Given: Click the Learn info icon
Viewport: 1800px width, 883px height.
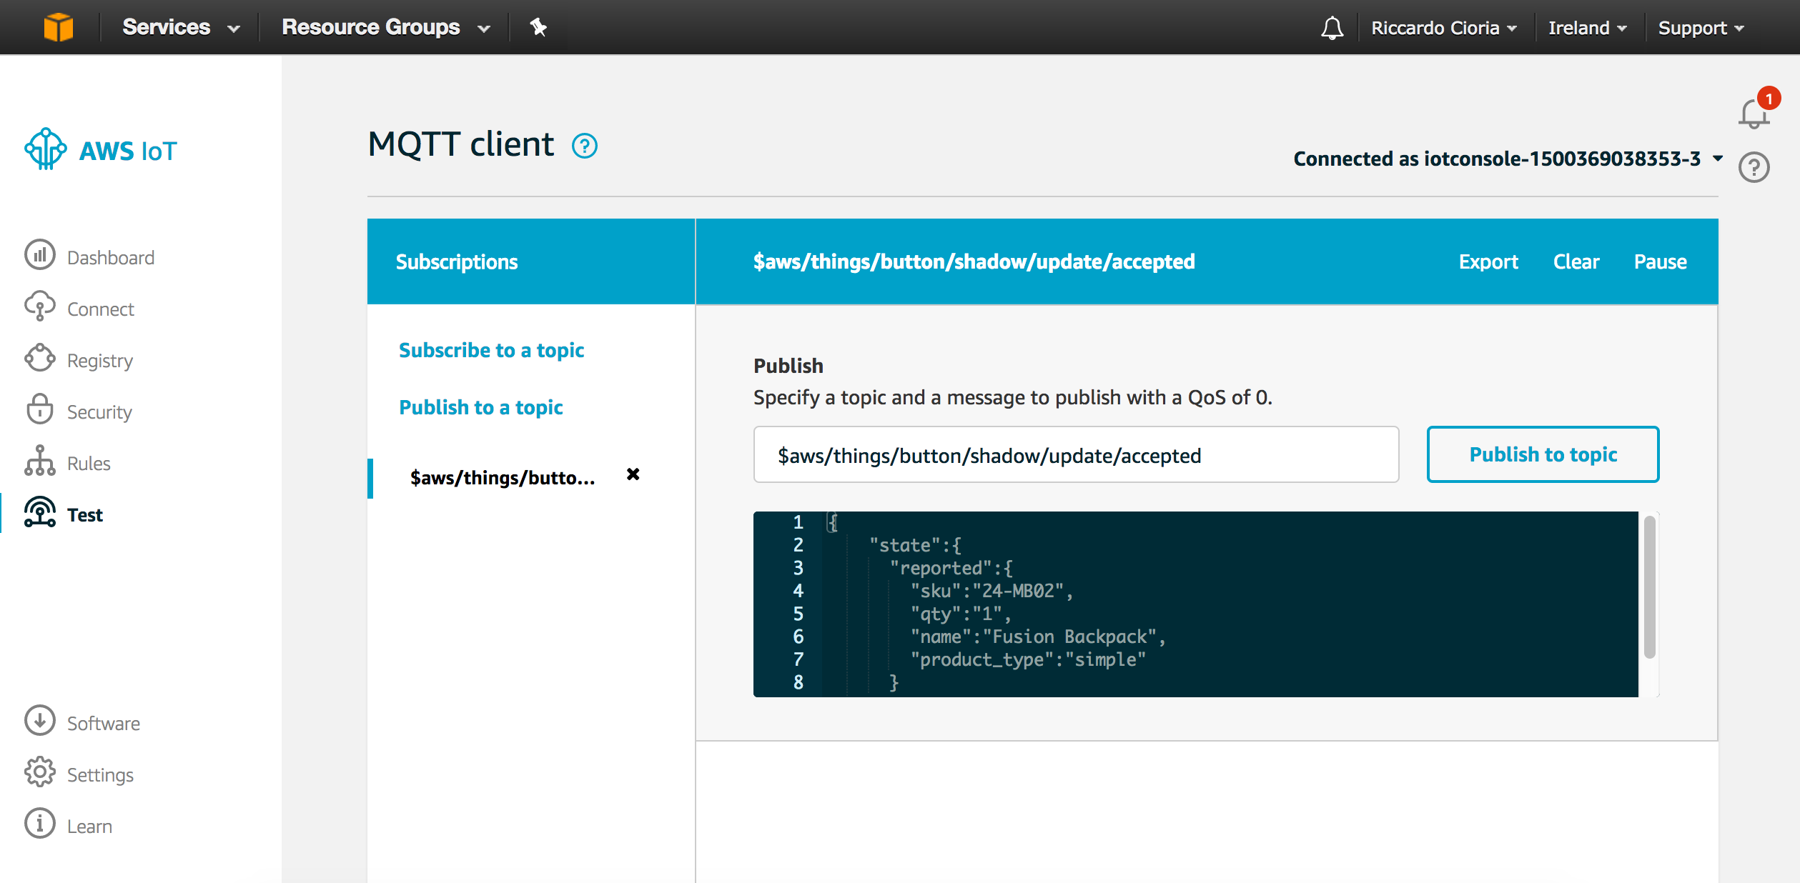Looking at the screenshot, I should (40, 824).
